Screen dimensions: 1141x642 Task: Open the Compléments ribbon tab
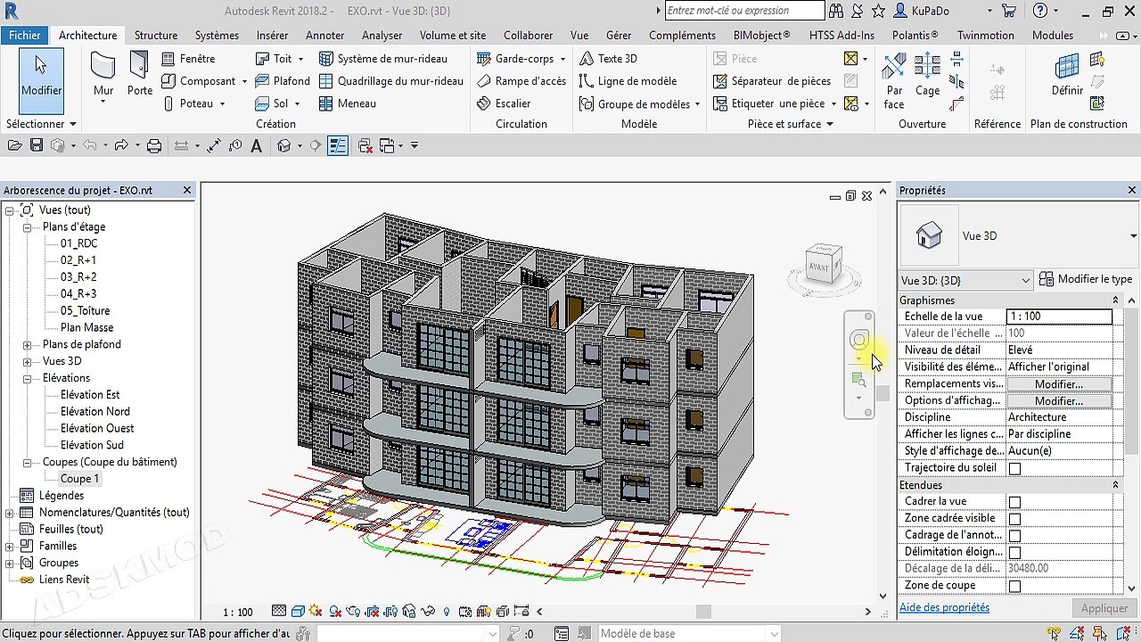pos(682,35)
